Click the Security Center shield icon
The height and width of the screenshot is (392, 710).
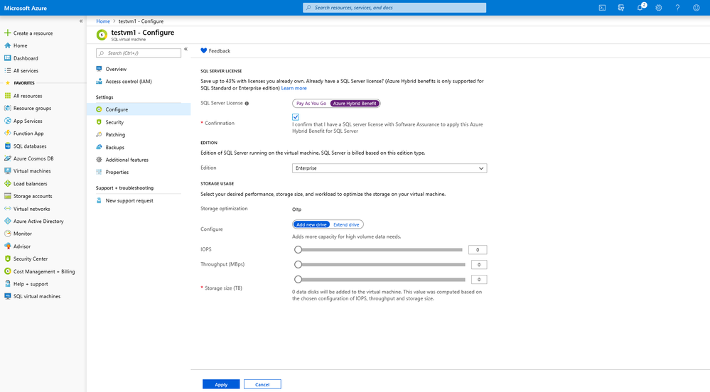[x=7, y=259]
